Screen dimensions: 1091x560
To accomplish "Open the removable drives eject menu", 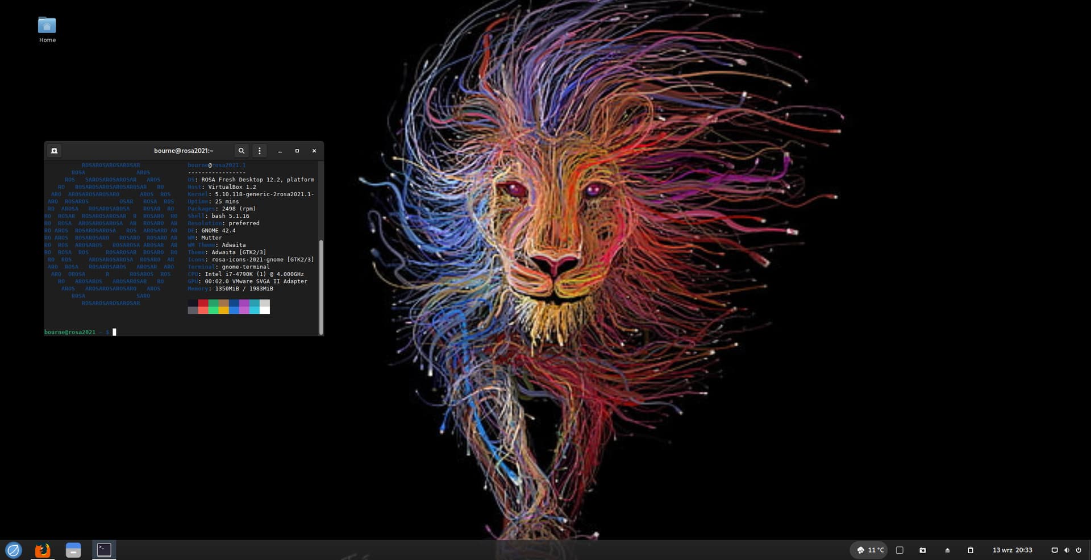I will click(x=947, y=550).
